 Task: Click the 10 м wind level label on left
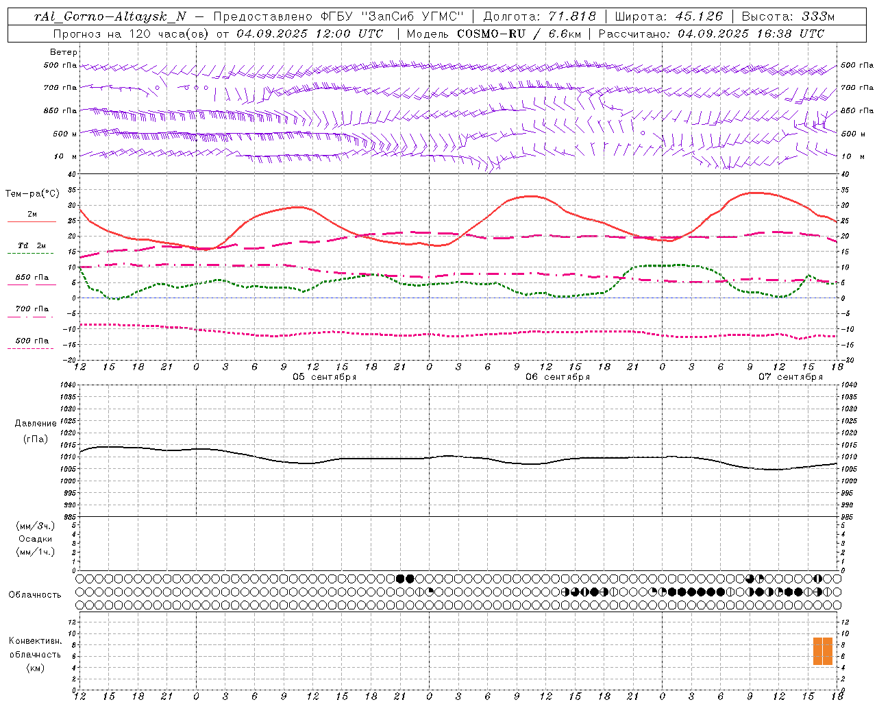(x=65, y=157)
